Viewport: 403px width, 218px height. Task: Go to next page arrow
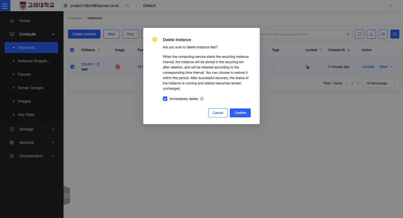tap(358, 83)
